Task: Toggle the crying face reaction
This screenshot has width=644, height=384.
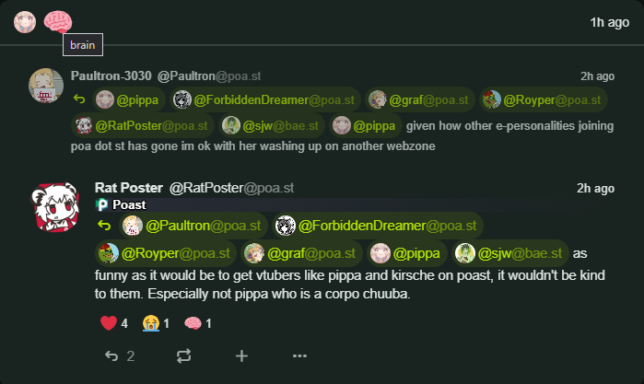Action: pos(156,323)
